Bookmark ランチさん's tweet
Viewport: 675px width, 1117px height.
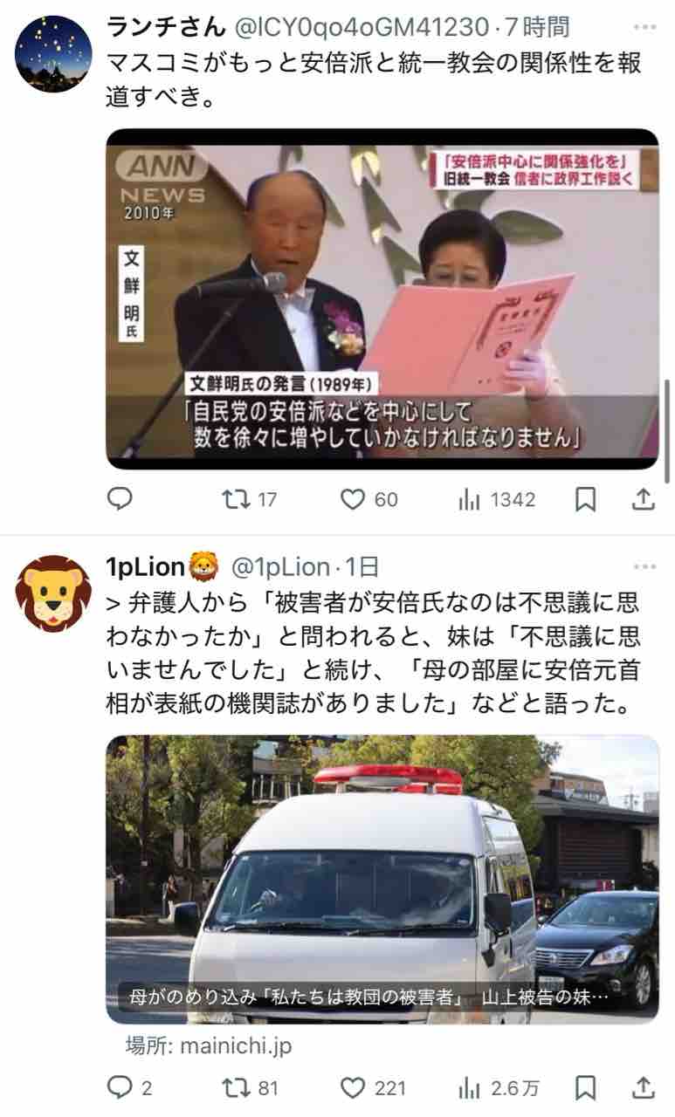(587, 499)
